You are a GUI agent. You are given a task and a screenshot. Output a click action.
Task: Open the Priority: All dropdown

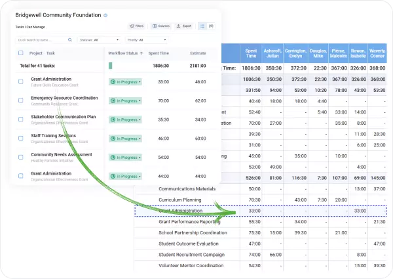click(147, 40)
